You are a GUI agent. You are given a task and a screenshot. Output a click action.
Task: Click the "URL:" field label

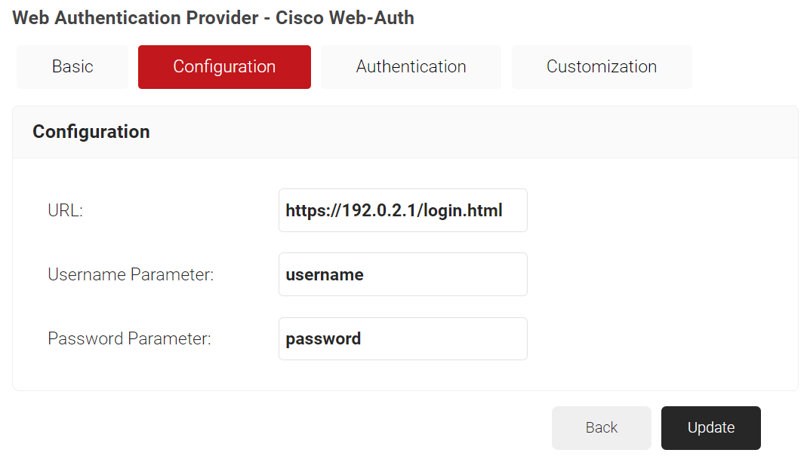coord(65,210)
